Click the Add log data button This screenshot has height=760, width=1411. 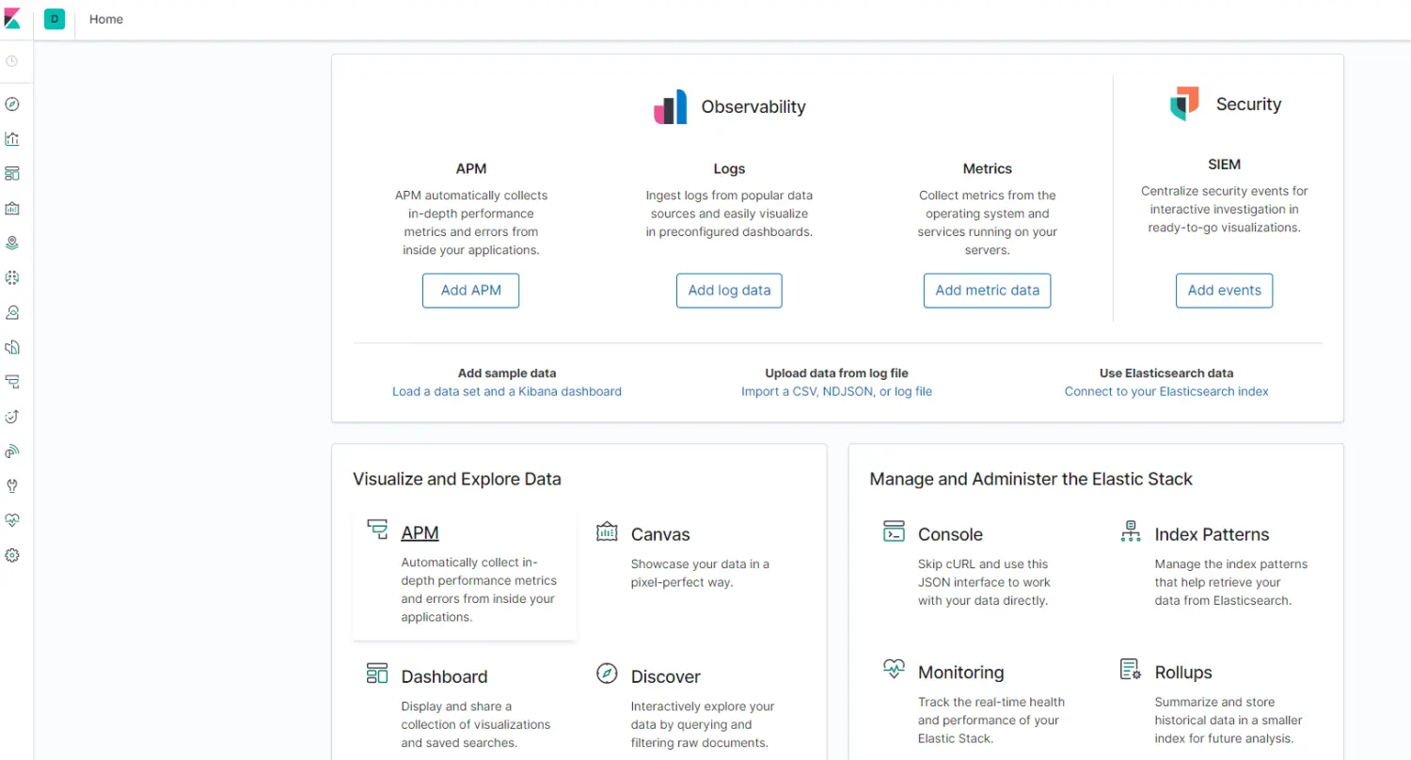[729, 291]
